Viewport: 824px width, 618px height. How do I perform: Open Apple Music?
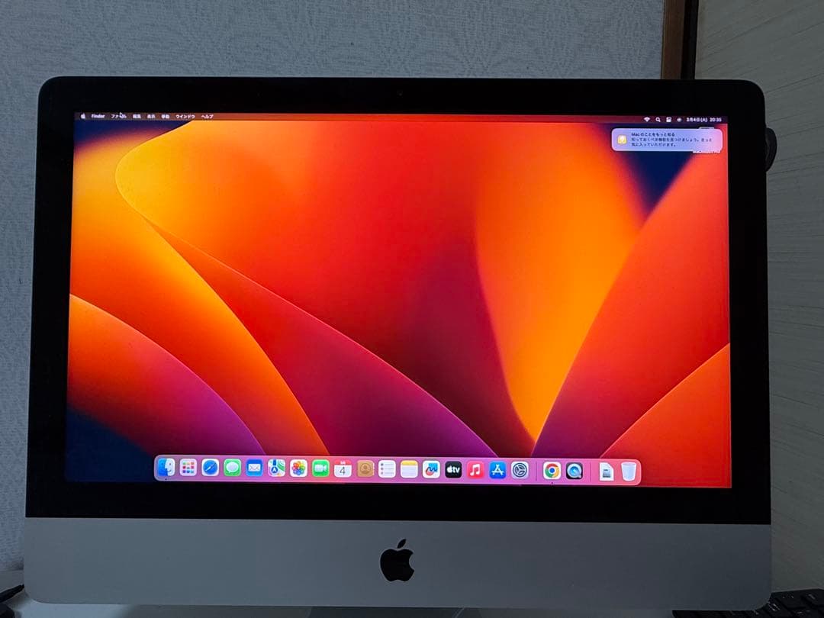(475, 472)
